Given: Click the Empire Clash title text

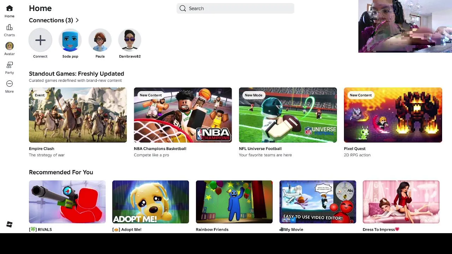Looking at the screenshot, I should click(42, 149).
